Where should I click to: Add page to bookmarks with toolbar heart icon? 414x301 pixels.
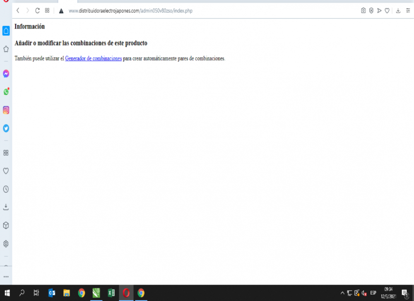[387, 11]
